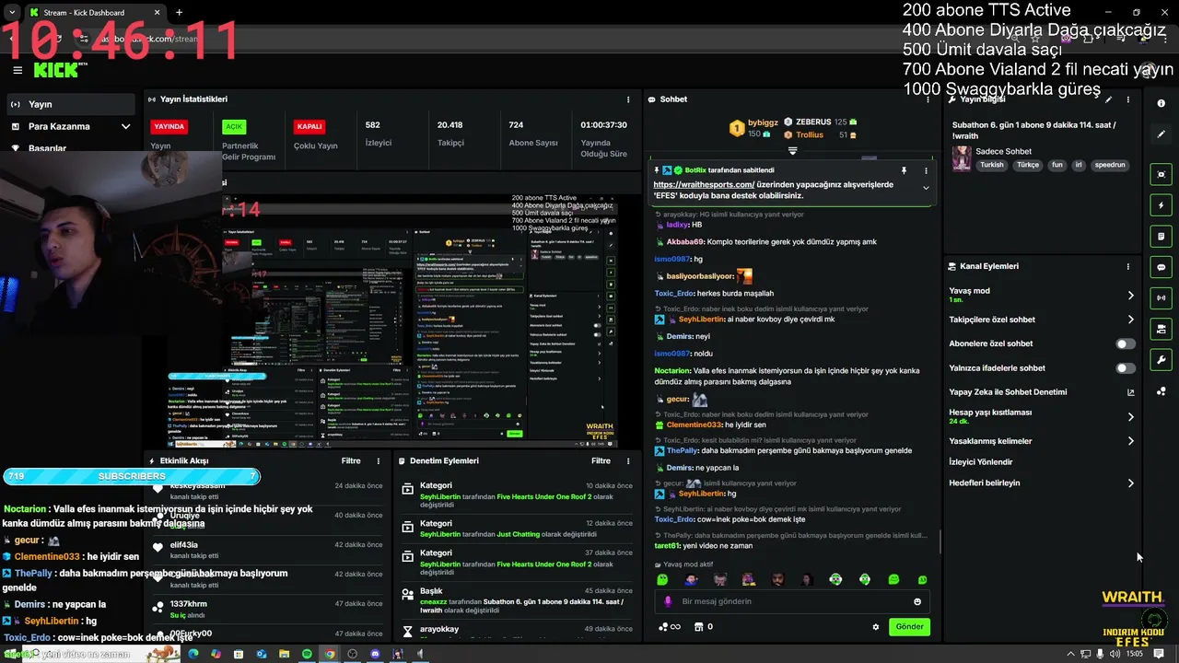Open a new browser tab

[x=179, y=12]
